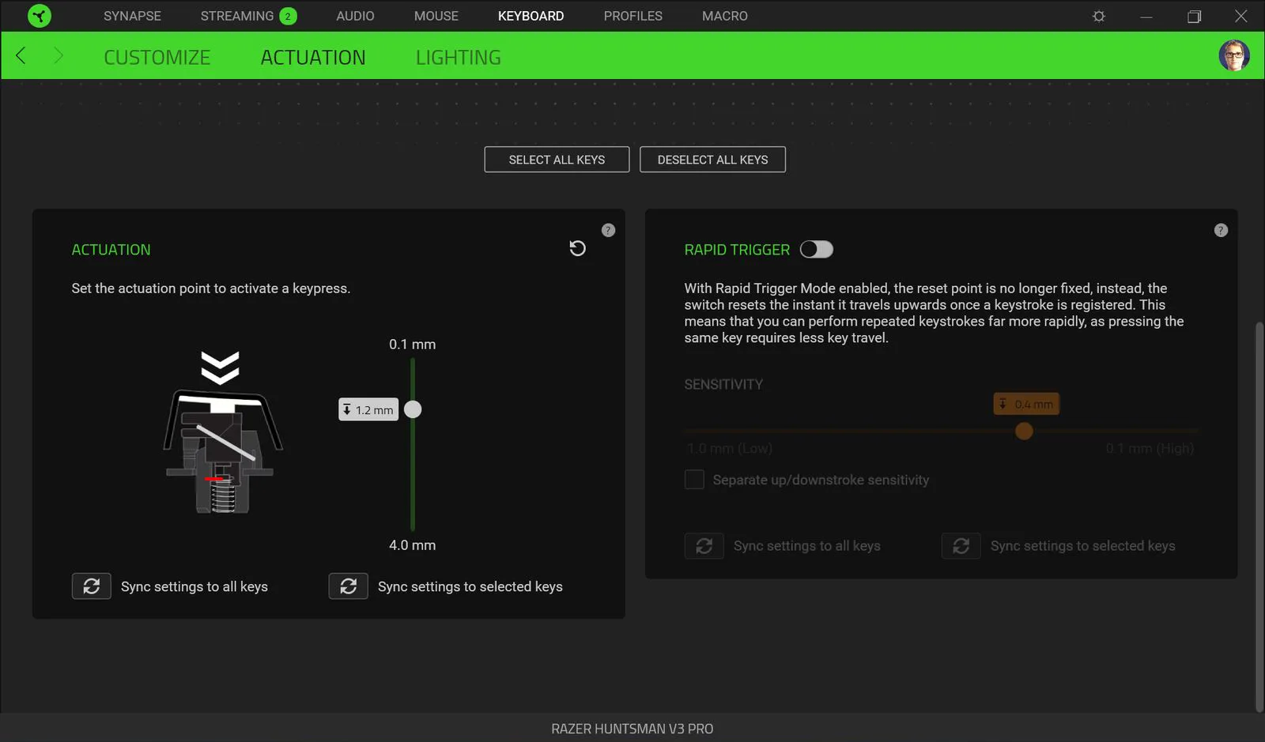This screenshot has width=1265, height=742.
Task: Click the 1.2 mm actuation value label
Action: (x=368, y=409)
